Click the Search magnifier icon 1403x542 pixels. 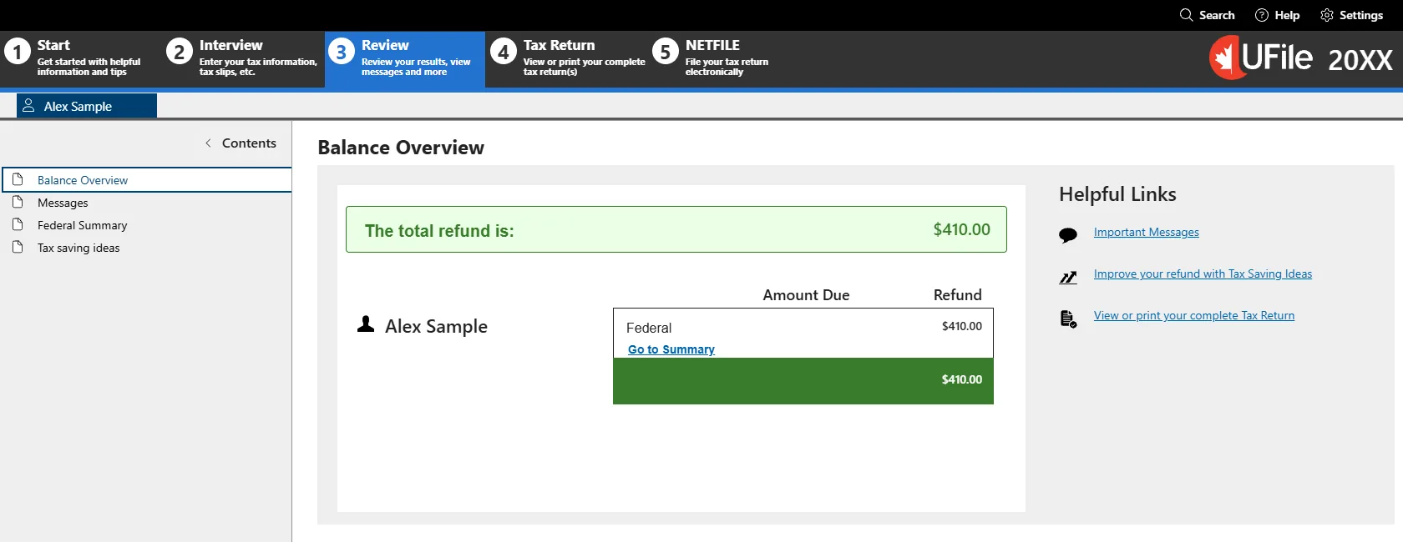tap(1186, 15)
